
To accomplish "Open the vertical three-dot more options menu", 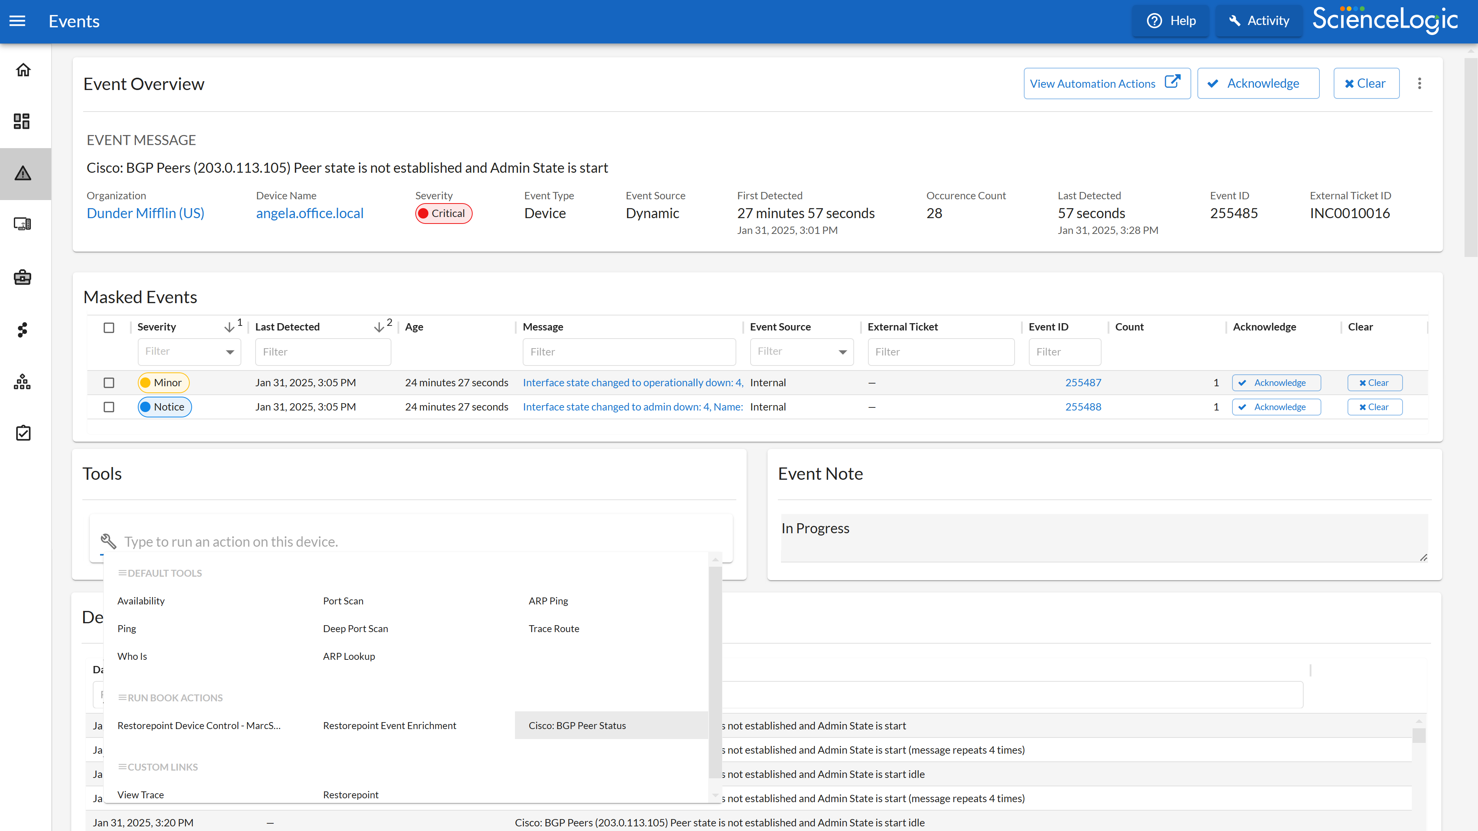I will 1419,83.
